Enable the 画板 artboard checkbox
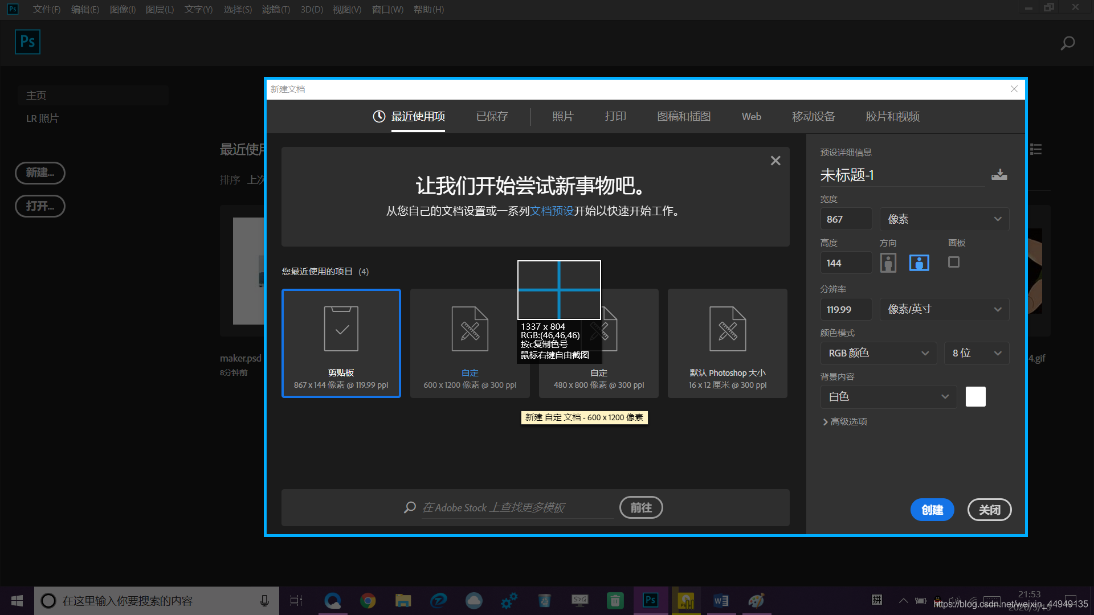This screenshot has height=615, width=1094. point(953,262)
